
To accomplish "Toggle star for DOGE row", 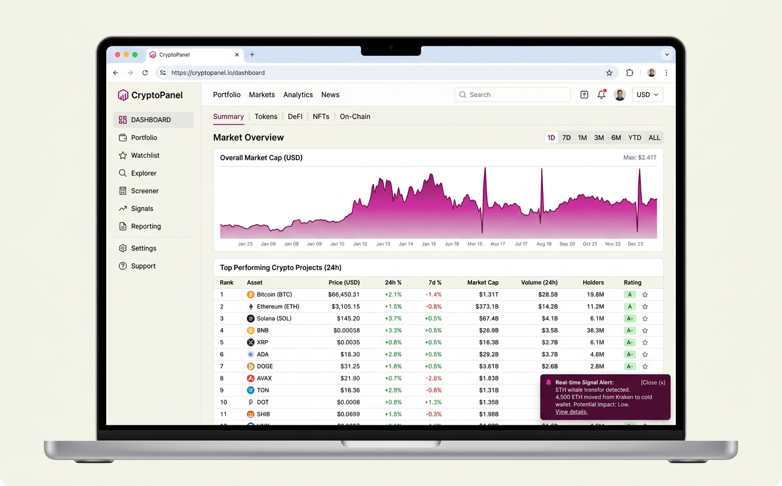I will point(645,366).
